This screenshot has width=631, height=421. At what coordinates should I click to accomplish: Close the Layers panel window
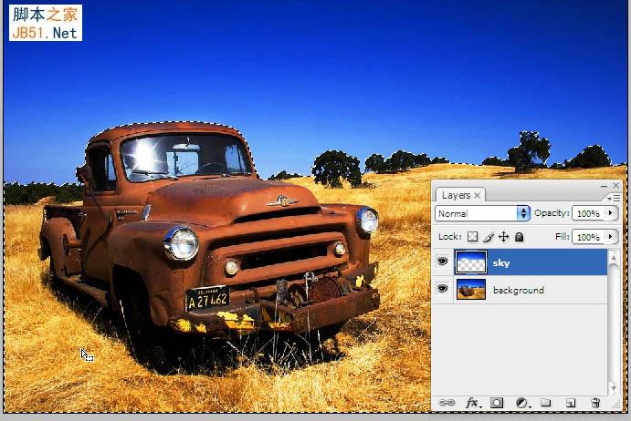(x=615, y=185)
